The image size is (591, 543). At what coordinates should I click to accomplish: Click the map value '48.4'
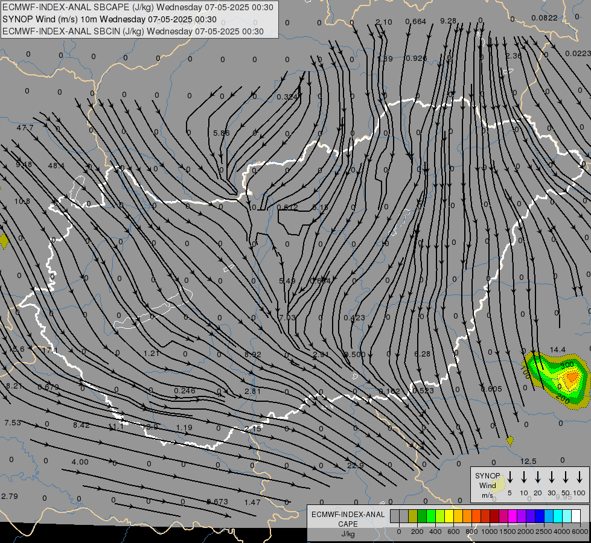tap(56, 165)
